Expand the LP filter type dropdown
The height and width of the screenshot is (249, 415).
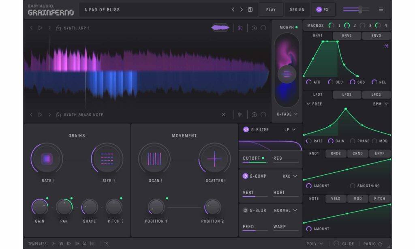290,130
